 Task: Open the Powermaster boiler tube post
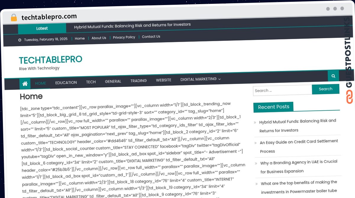(x=299, y=187)
